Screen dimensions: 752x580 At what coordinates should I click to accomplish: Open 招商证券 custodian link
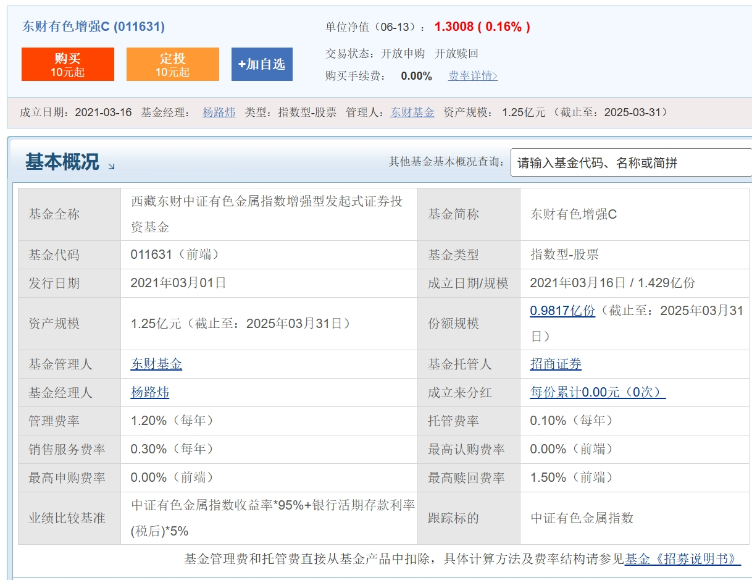click(556, 364)
